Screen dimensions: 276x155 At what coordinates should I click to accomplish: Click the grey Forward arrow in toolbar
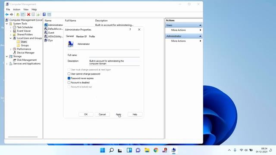point(12,14)
